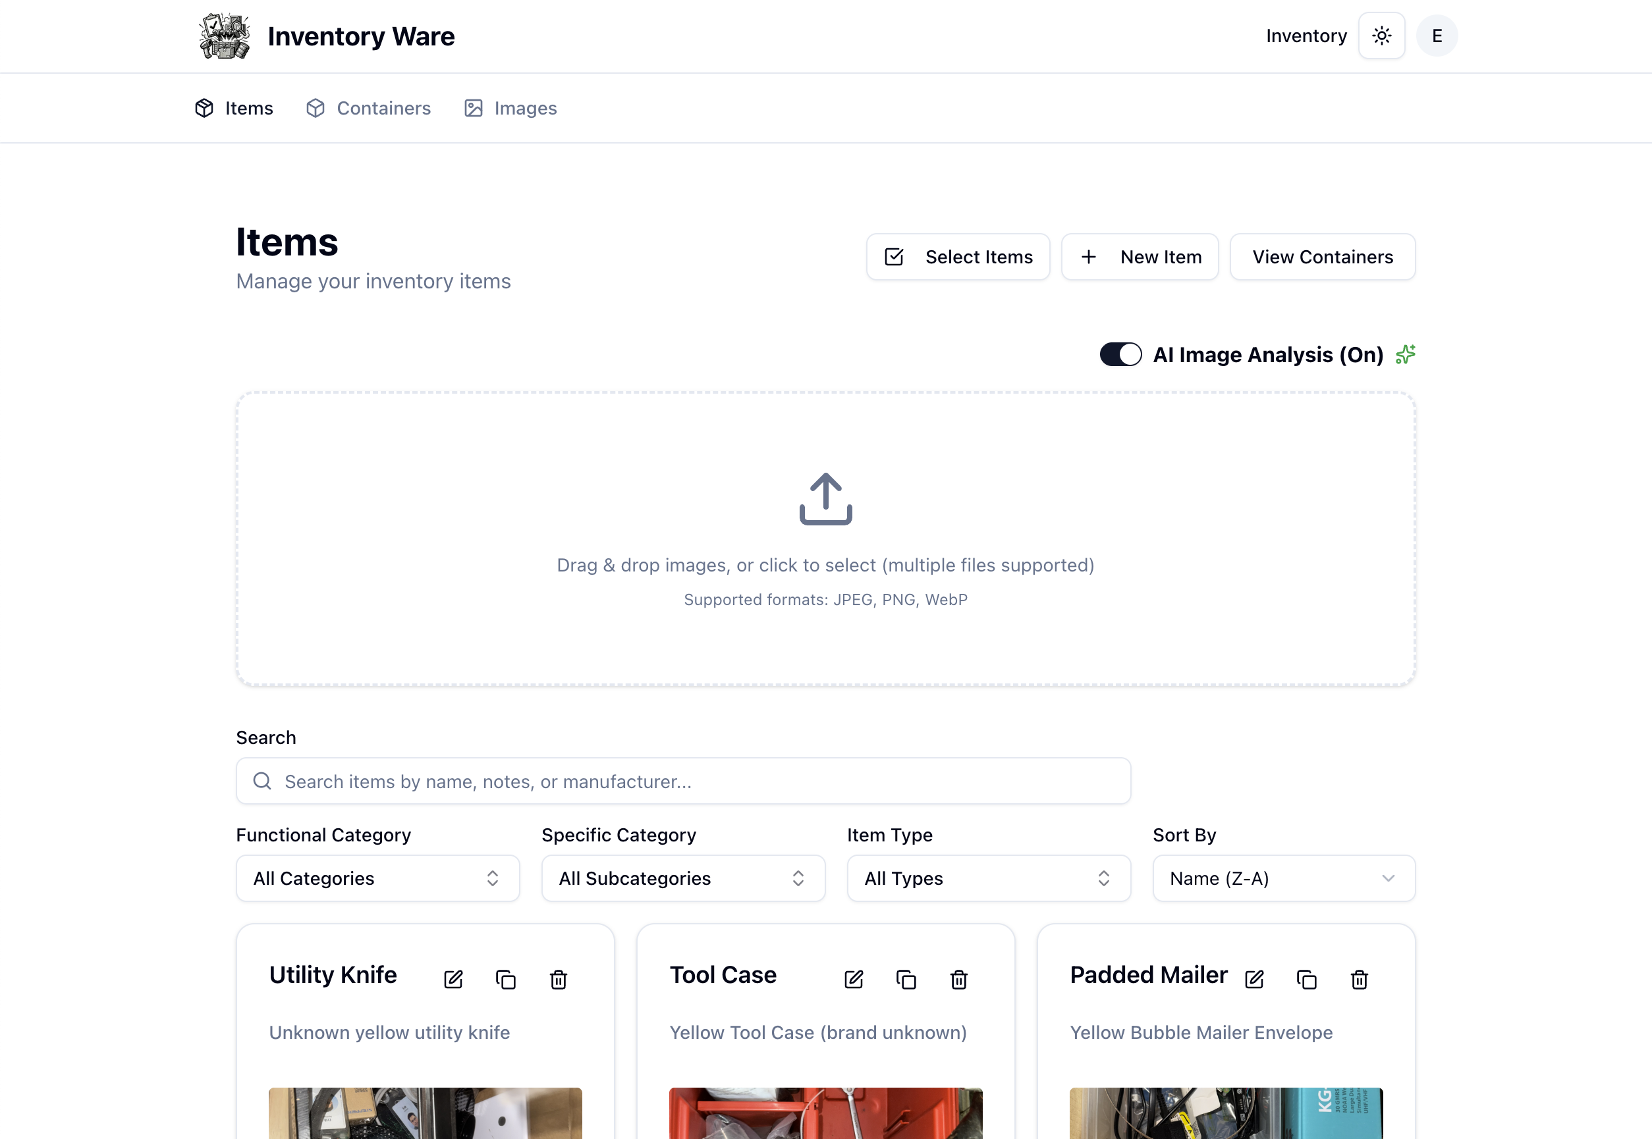Switch to the Containers tab
This screenshot has width=1652, height=1139.
pos(368,108)
